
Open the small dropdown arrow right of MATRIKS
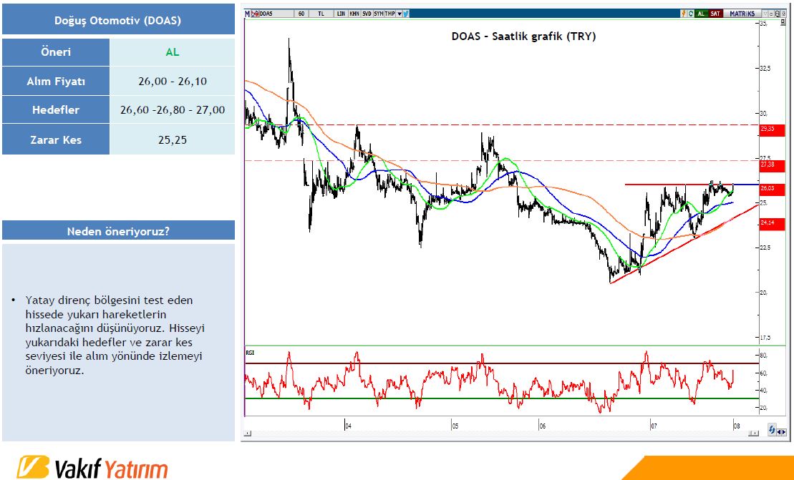pos(765,14)
